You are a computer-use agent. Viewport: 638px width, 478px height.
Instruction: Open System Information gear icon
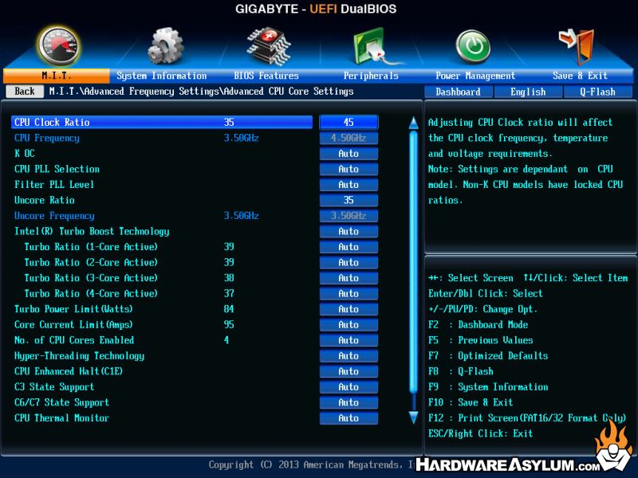click(x=165, y=46)
